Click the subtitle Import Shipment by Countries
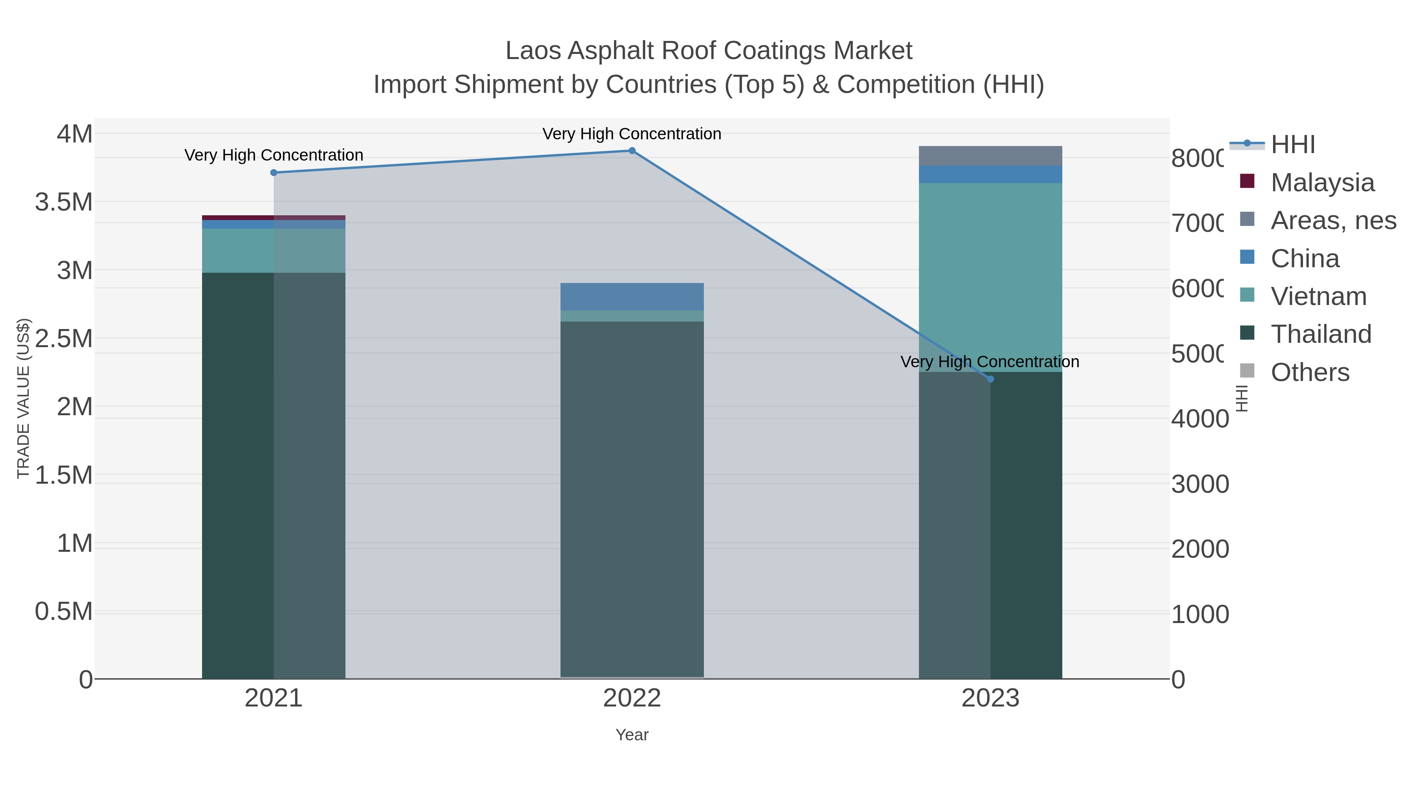Viewport: 1418px width, 797px height. coord(709,85)
